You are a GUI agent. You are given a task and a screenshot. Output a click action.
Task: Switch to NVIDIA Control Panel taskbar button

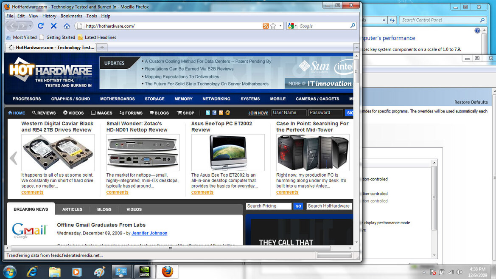click(x=145, y=272)
